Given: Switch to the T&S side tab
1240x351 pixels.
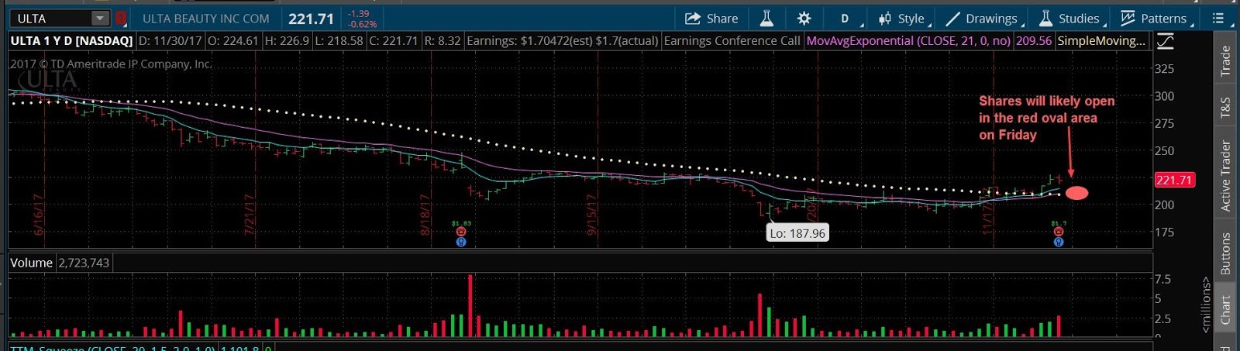Looking at the screenshot, I should (x=1225, y=107).
